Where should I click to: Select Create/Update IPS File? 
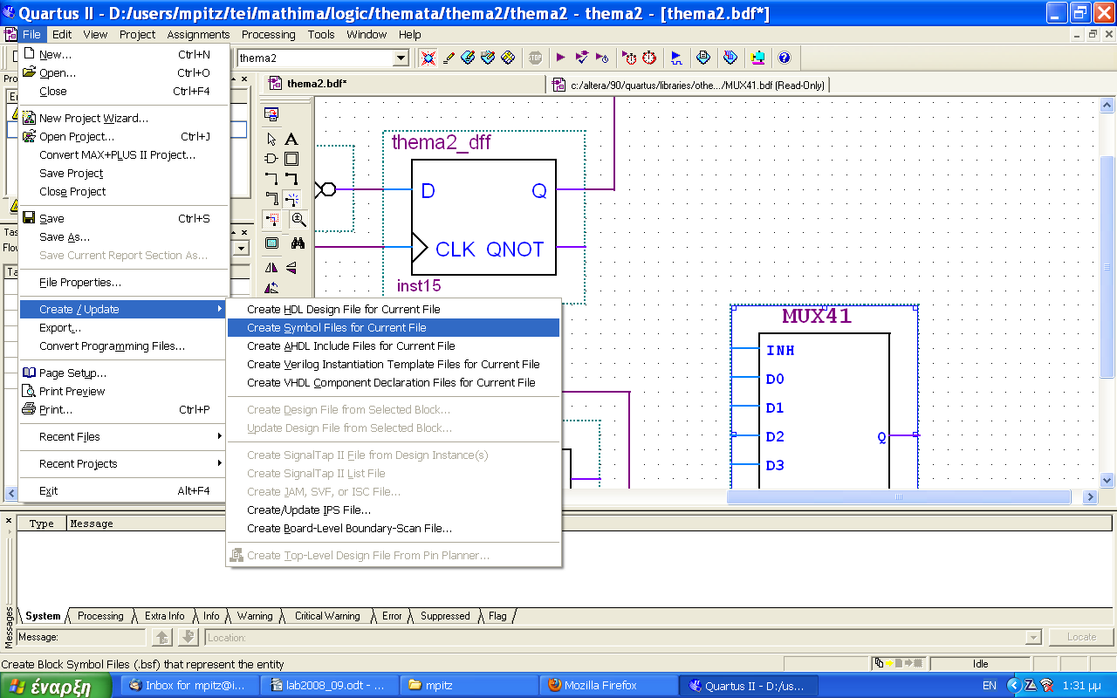coord(393,510)
